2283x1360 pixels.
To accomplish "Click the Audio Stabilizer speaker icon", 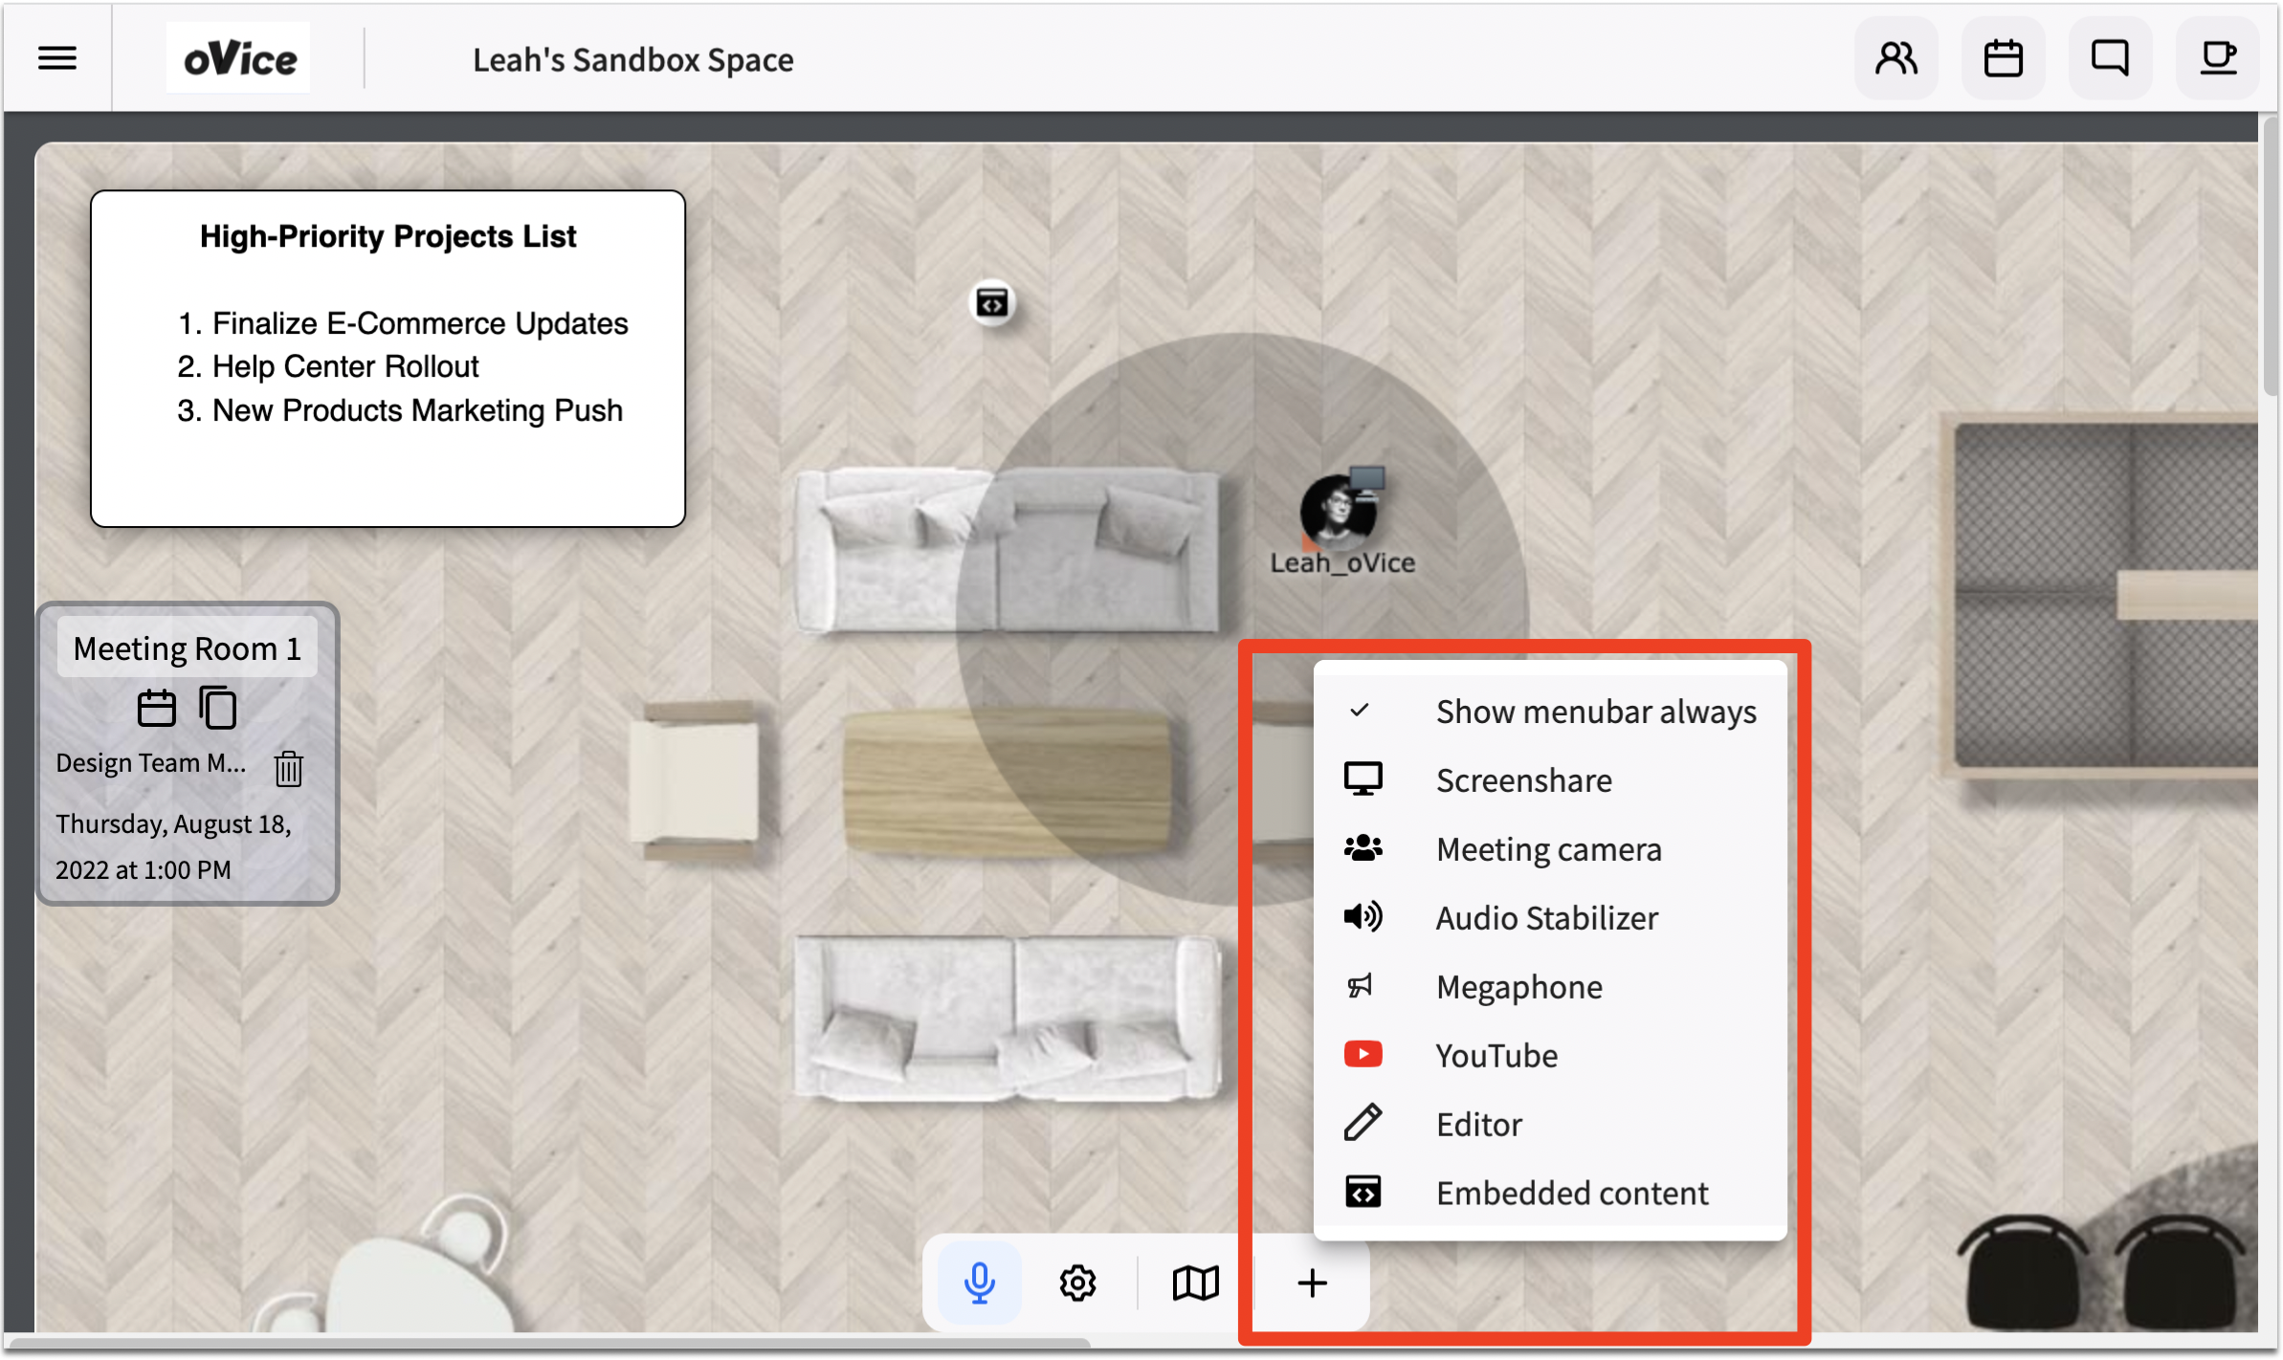I will coord(1363,917).
